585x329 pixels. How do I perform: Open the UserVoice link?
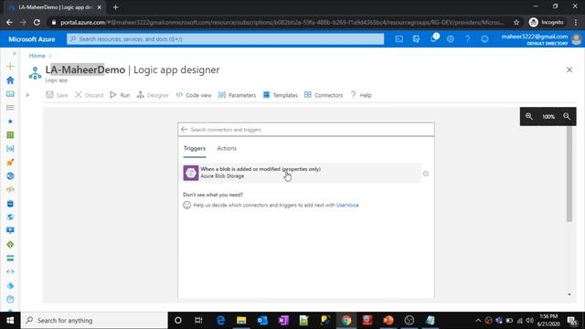(347, 205)
